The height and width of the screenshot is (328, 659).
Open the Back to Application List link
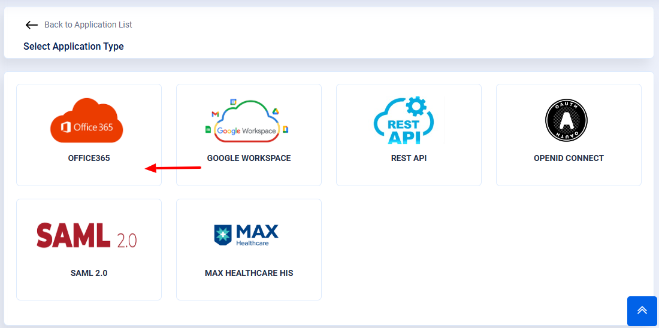[88, 25]
